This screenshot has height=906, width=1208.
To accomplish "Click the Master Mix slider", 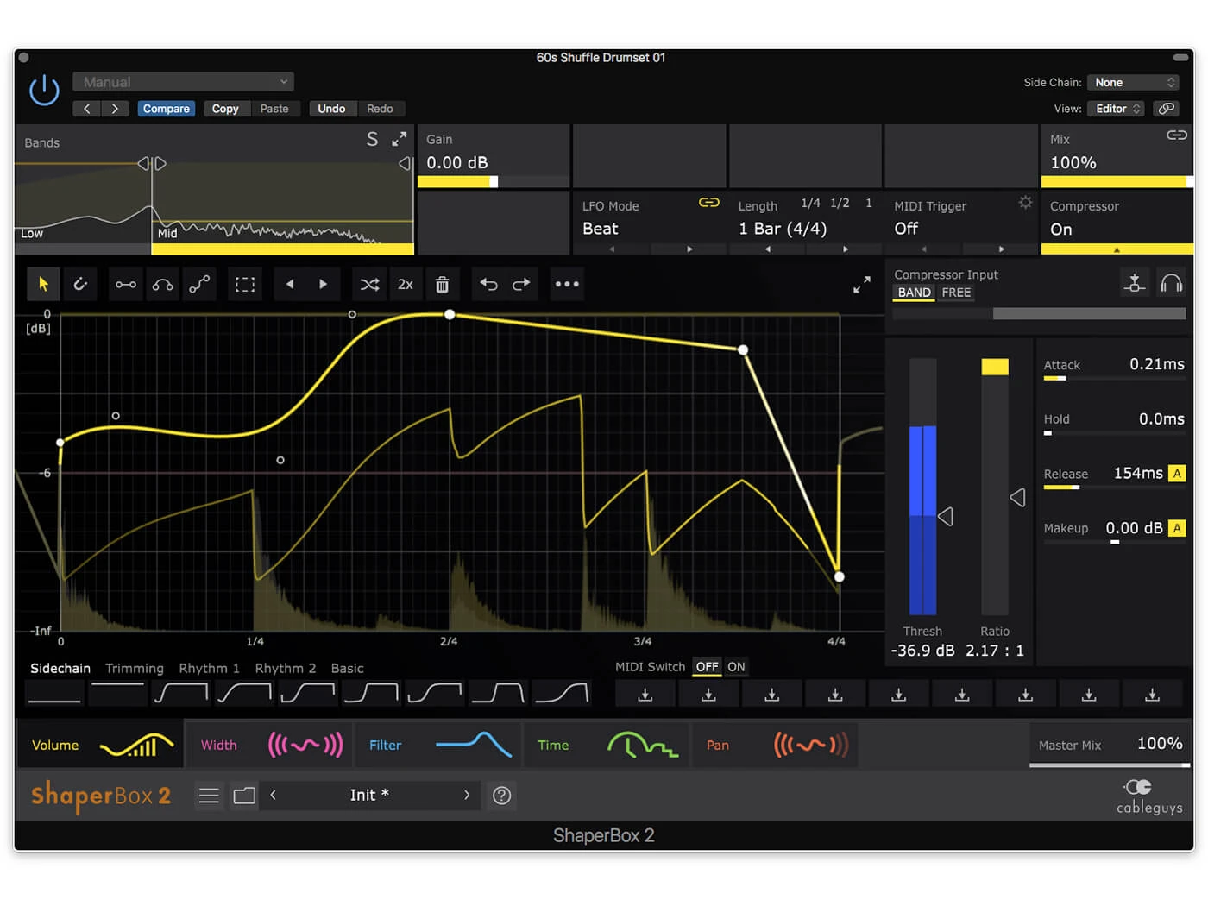I will point(1110,764).
